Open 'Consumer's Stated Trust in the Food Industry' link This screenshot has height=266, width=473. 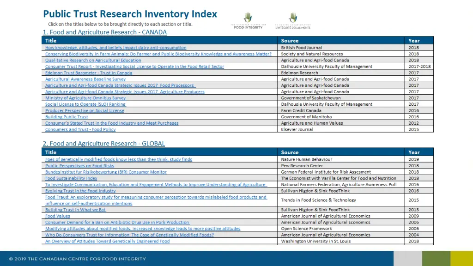coord(112,123)
